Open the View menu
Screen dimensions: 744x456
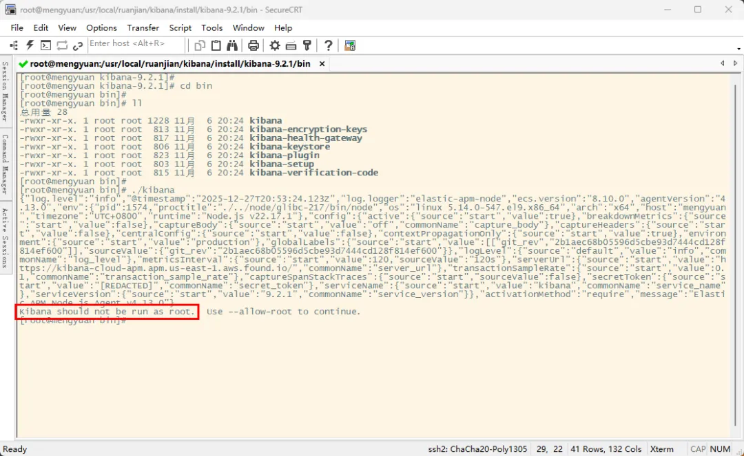[68, 28]
